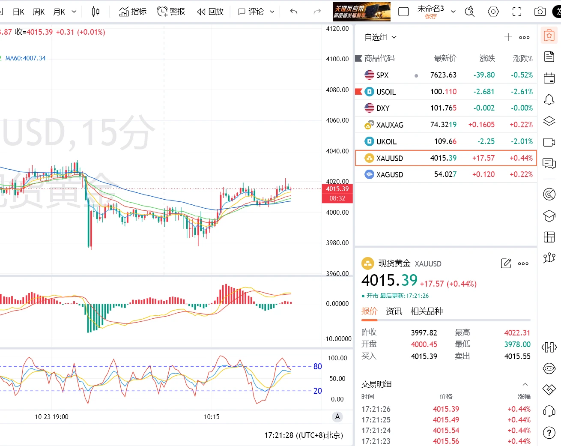This screenshot has width=561, height=446.
Task: Collapse the 交易明细 section
Action: pos(525,384)
